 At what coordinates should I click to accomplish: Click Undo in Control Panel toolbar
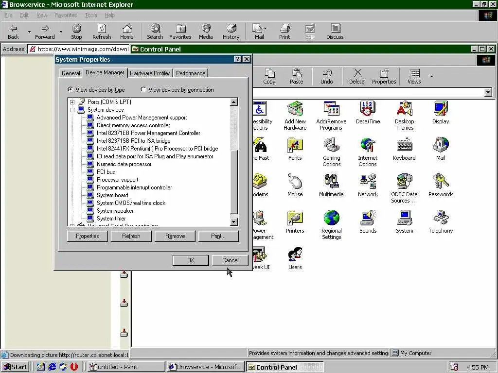tap(326, 76)
